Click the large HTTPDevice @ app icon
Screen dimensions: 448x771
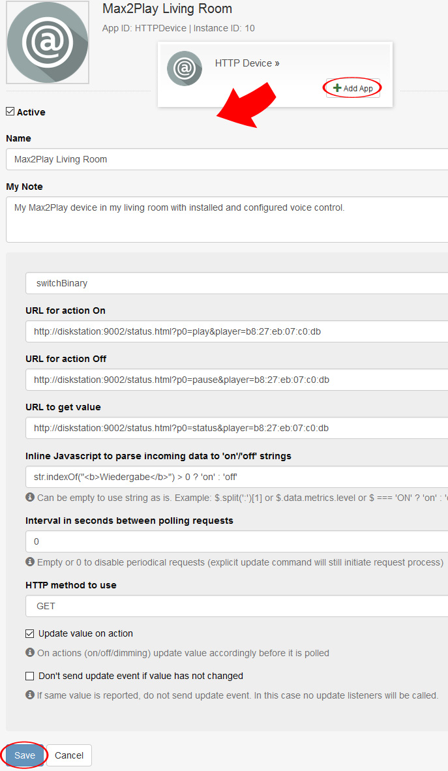[48, 42]
